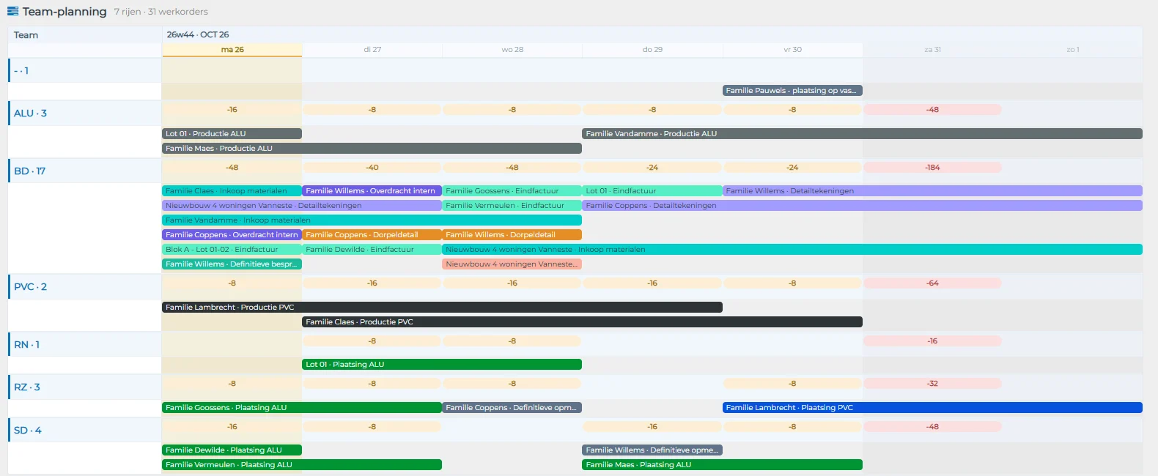Viewport: 1158px width, 476px height.
Task: Select the 'Familie Lambrecht · Productie PVC' bar
Action: [442, 308]
